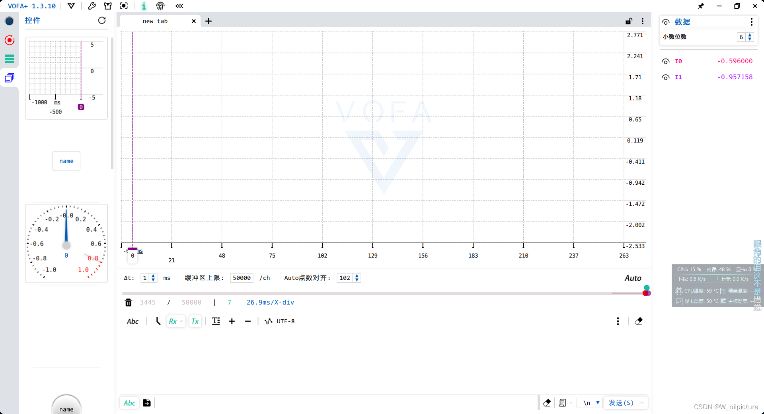
Task: Click the send file icon
Action: [147, 403]
